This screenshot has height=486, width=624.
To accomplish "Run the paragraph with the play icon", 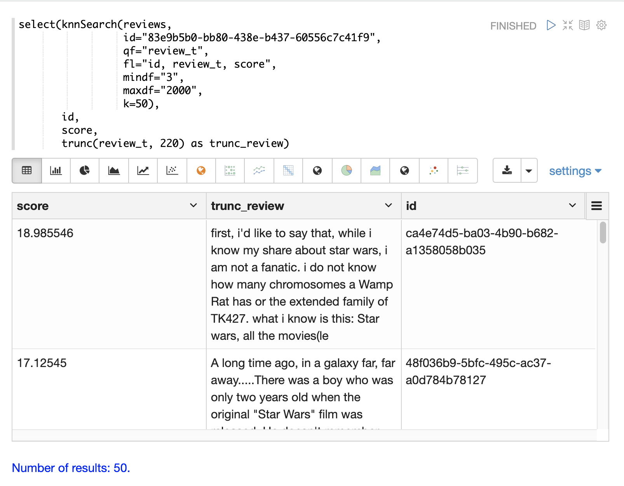I will pyautogui.click(x=551, y=25).
